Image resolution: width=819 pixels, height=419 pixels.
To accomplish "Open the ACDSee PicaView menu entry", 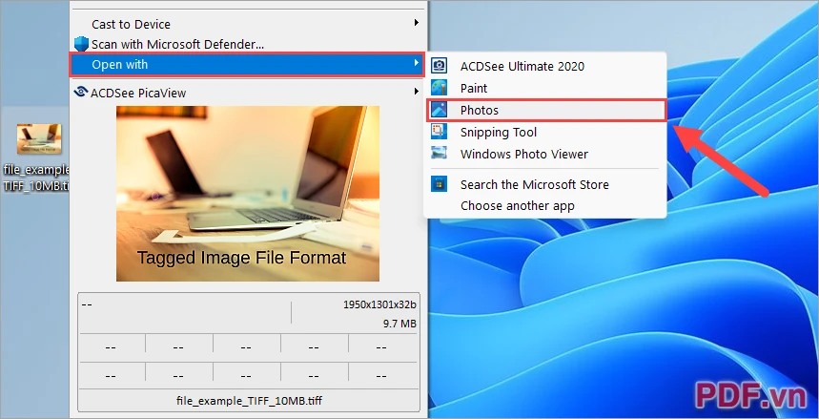I will coord(247,94).
